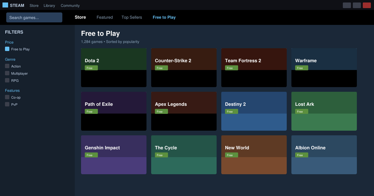The height and width of the screenshot is (196, 374).
Task: Click the Free badge on Lost Ark
Action: [302, 111]
